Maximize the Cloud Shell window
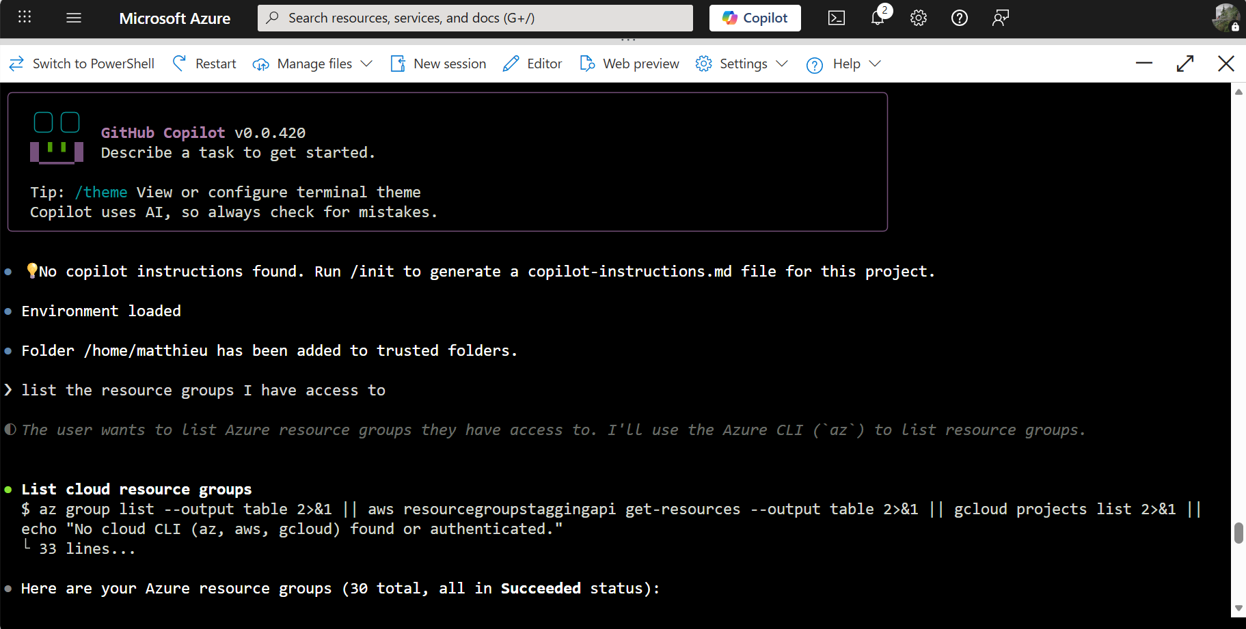Image resolution: width=1246 pixels, height=629 pixels. coord(1186,63)
